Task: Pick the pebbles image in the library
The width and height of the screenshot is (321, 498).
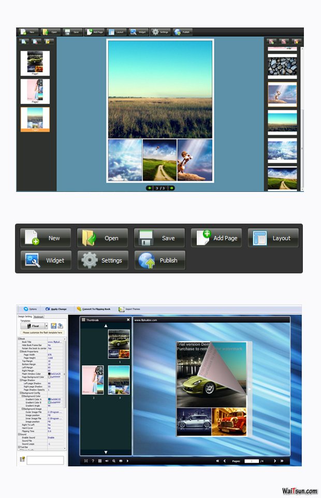Action: (282, 66)
